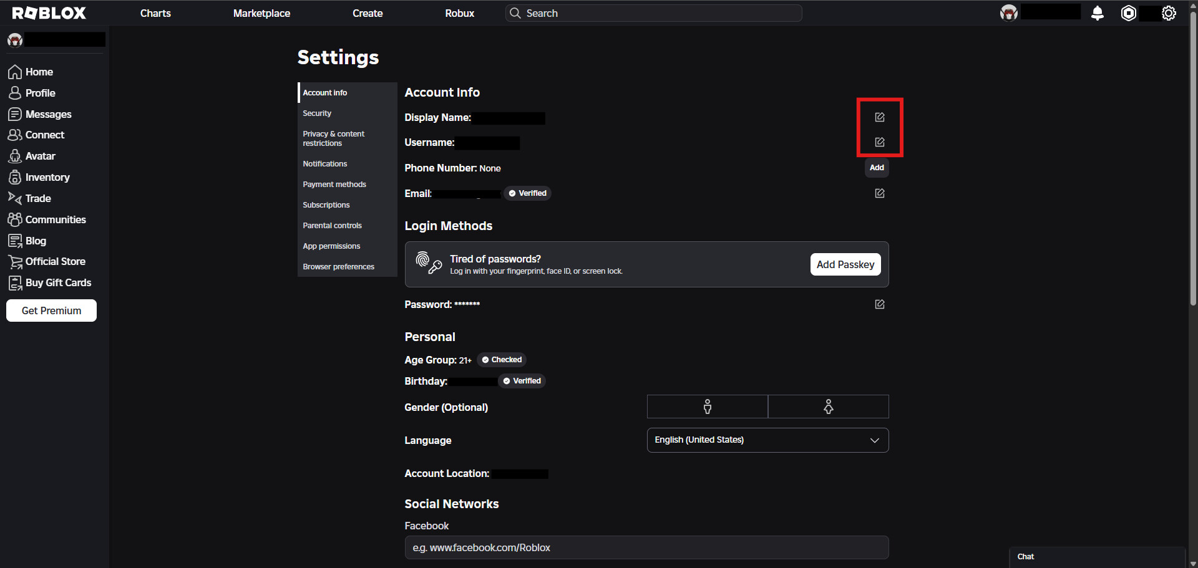Edit the Password using the edit icon
The image size is (1198, 568).
[880, 304]
